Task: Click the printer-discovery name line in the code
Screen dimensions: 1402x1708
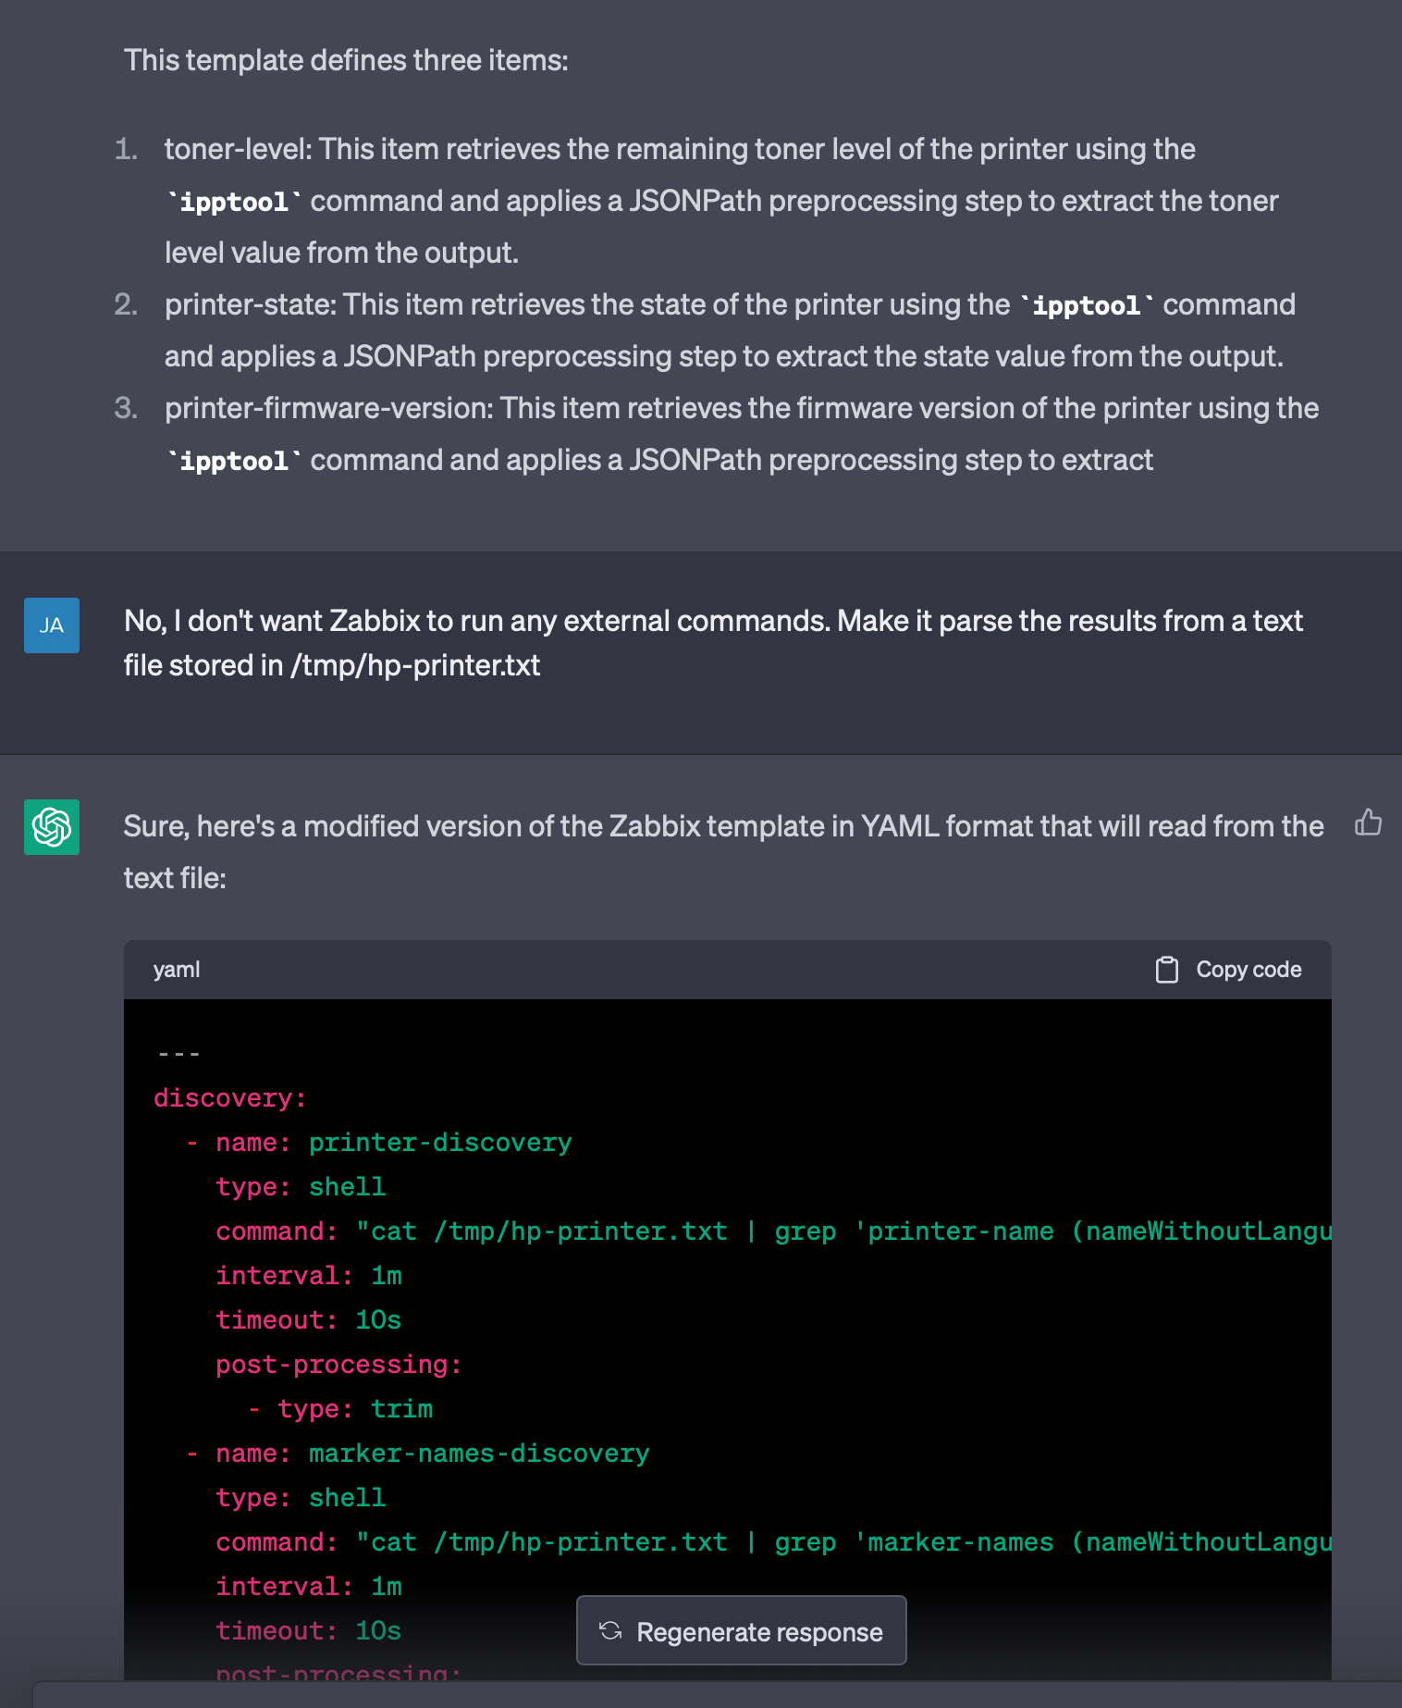Action: (x=393, y=1142)
